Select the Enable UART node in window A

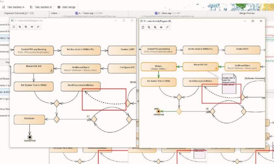[122, 51]
